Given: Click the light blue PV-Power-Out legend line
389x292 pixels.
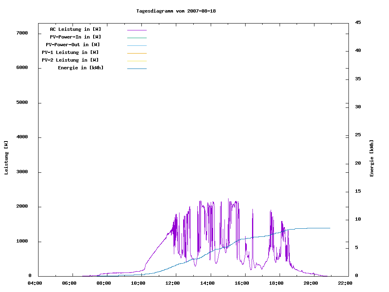Looking at the screenshot, I should pyautogui.click(x=137, y=45).
